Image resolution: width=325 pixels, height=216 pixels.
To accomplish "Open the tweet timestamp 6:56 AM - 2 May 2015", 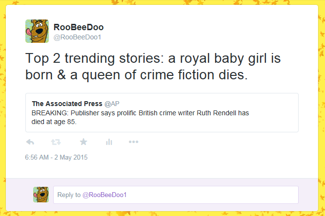I will [x=56, y=158].
